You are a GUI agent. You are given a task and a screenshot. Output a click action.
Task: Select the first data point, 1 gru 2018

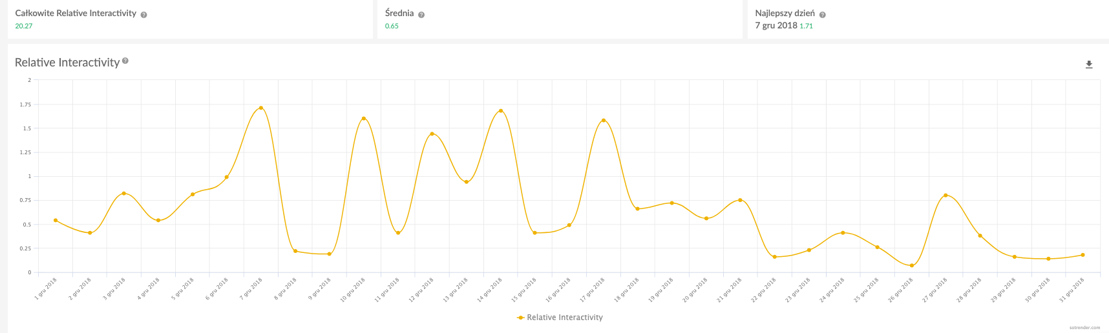(56, 221)
